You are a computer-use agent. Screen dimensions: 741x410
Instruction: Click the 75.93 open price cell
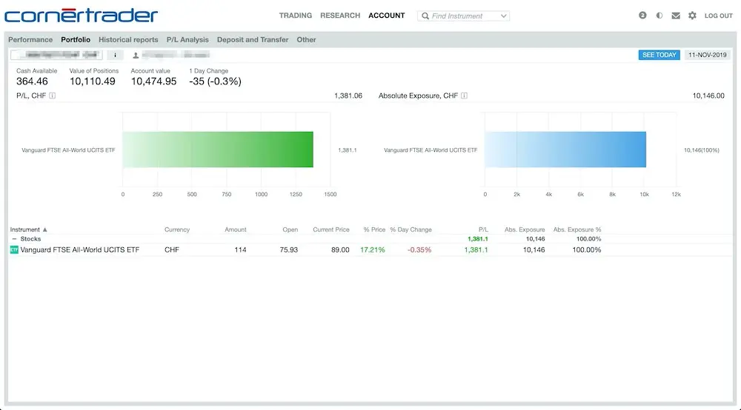click(289, 249)
